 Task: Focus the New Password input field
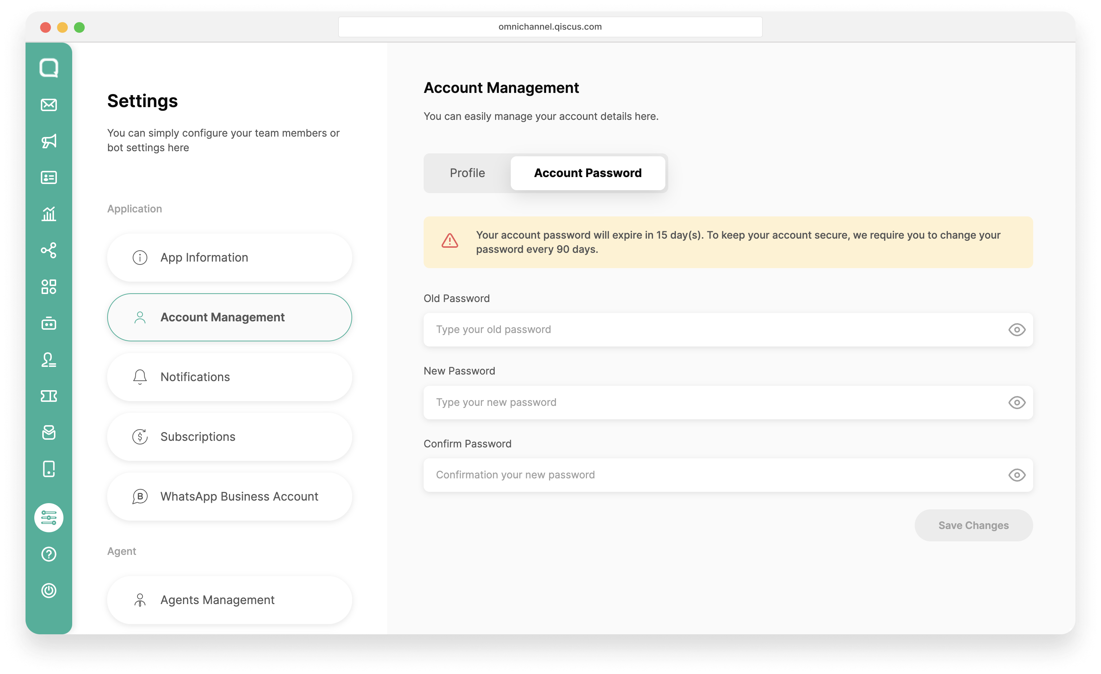pyautogui.click(x=728, y=403)
